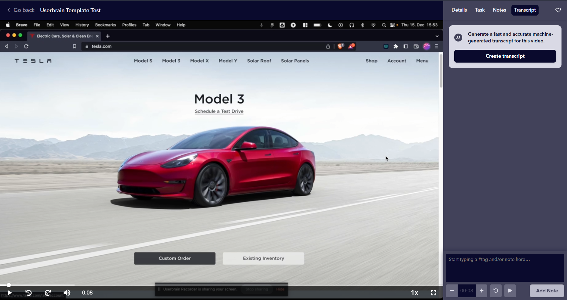567x300 pixels.
Task: Click the 0:08 elapsed time label
Action: pos(87,293)
